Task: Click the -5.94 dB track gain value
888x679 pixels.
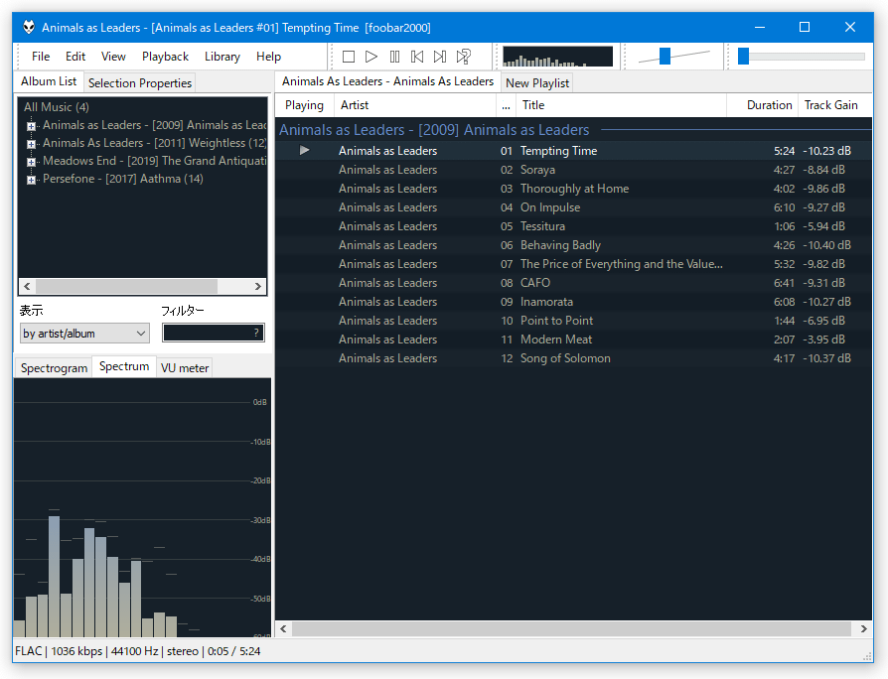Action: click(824, 226)
